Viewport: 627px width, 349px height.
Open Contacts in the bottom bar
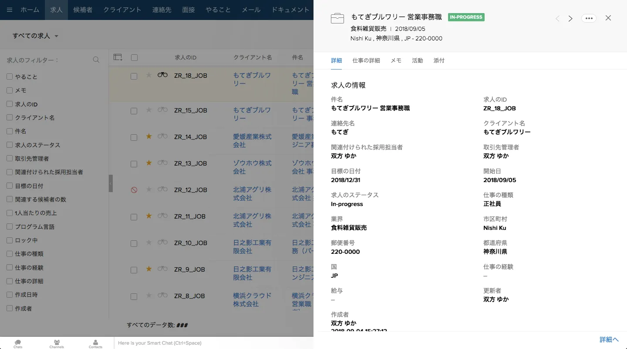95,344
